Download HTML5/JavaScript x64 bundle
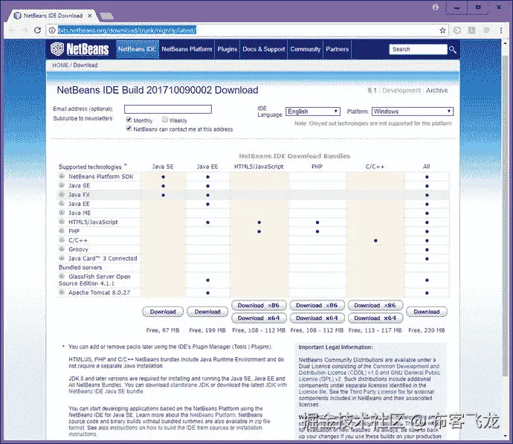The width and height of the screenshot is (513, 444). (259, 318)
